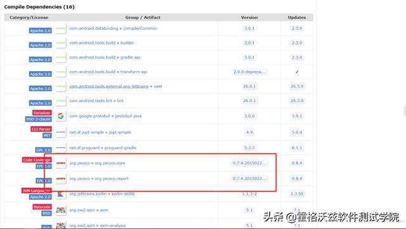
Task: Click version 3.0.1 of compilerCommon
Action: 249,29
